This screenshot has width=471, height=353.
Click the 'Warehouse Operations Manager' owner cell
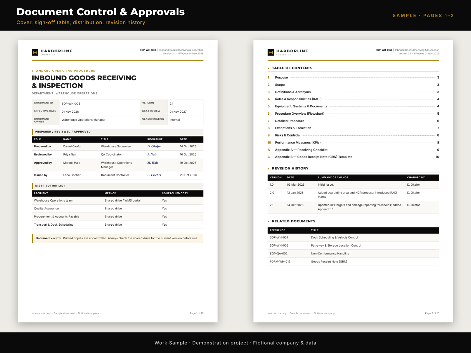99,120
